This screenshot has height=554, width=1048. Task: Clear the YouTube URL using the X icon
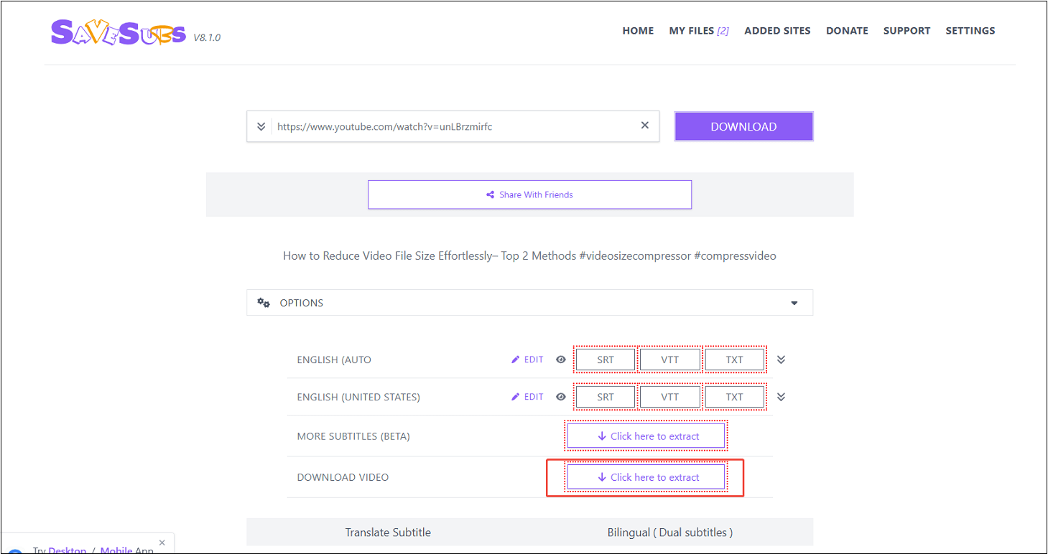coord(644,125)
